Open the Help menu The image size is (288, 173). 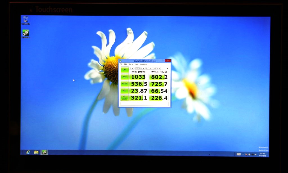click(x=136, y=64)
